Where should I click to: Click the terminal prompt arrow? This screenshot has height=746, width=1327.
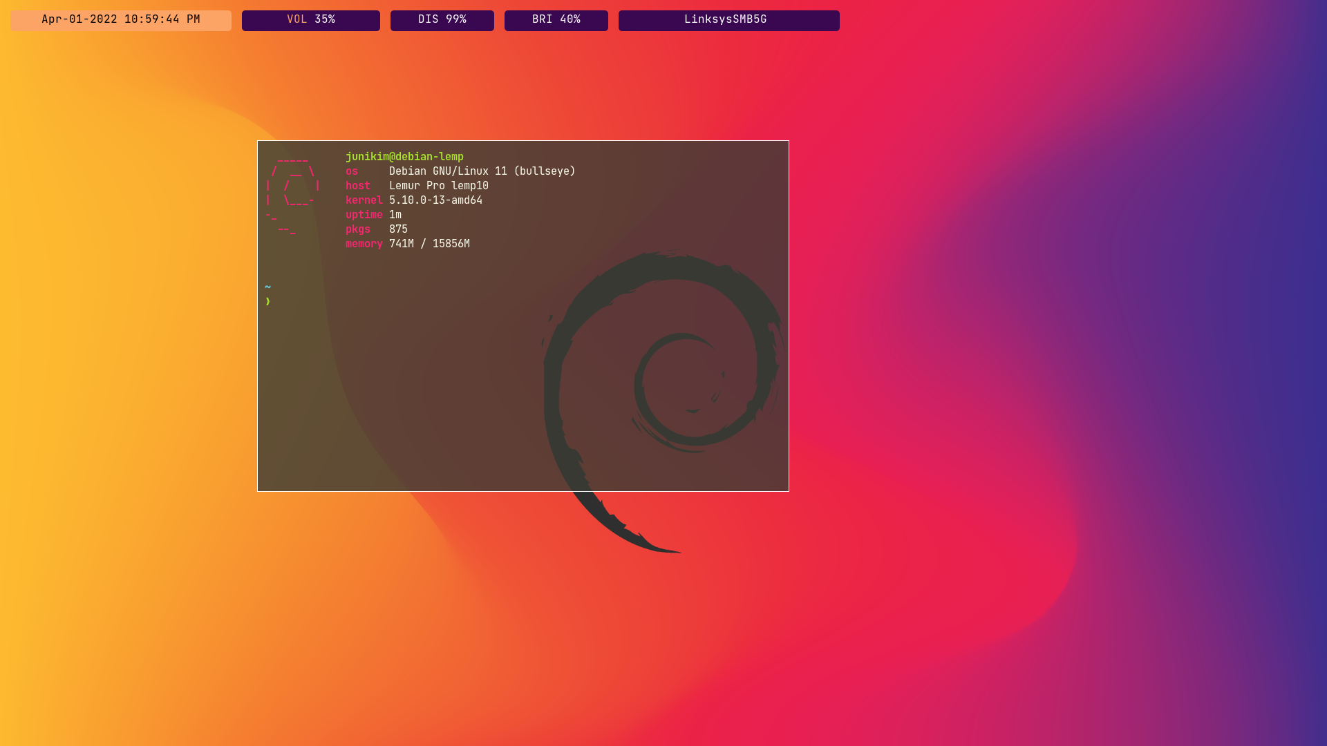pos(267,301)
